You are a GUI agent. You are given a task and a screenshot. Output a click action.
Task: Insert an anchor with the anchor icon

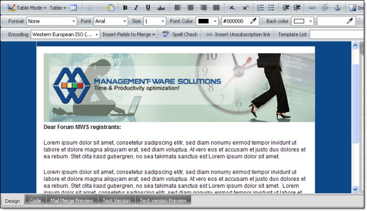[337, 8]
